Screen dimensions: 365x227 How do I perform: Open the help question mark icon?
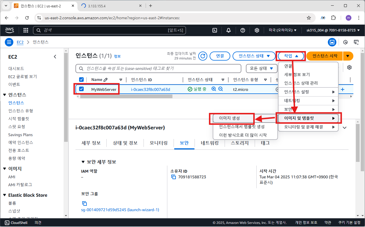243,30
